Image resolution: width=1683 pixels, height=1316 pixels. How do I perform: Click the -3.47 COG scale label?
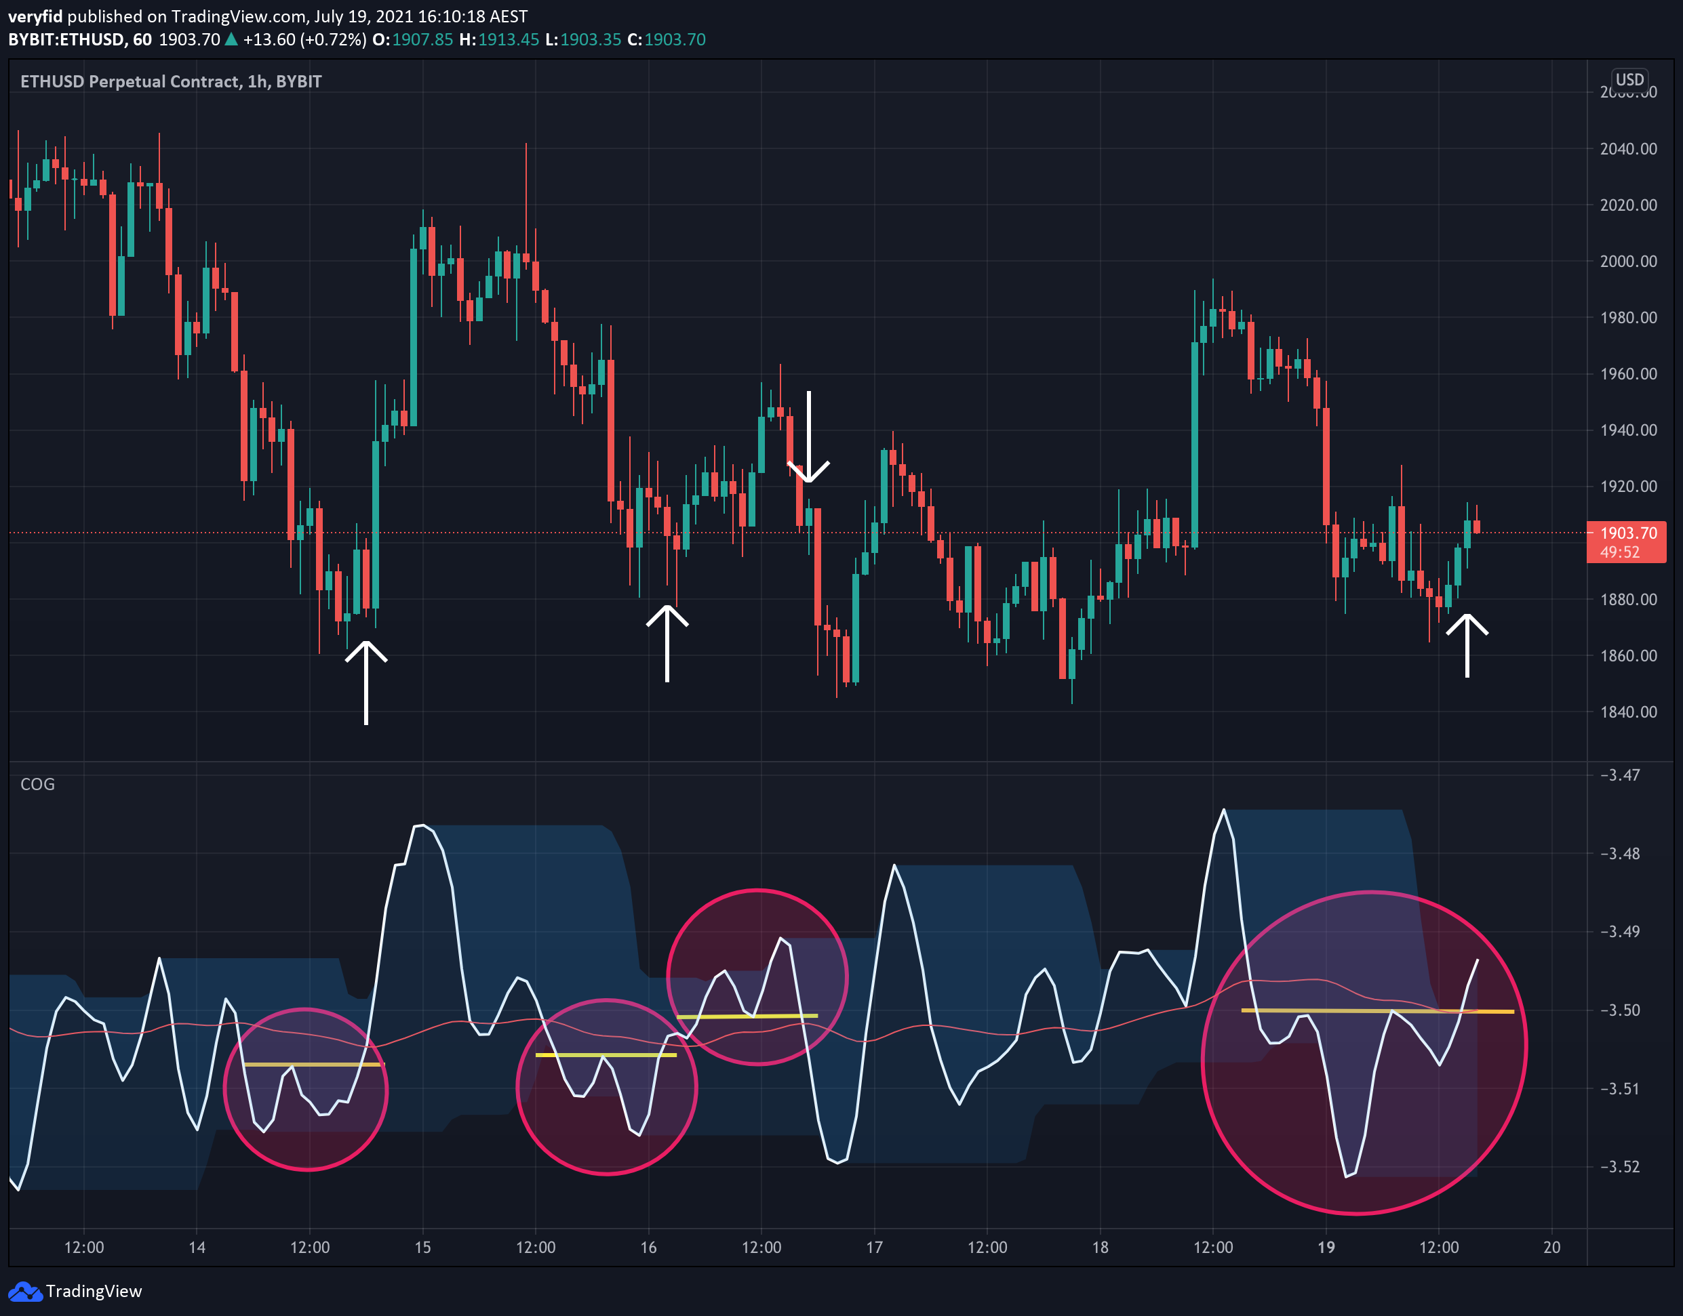click(1620, 775)
